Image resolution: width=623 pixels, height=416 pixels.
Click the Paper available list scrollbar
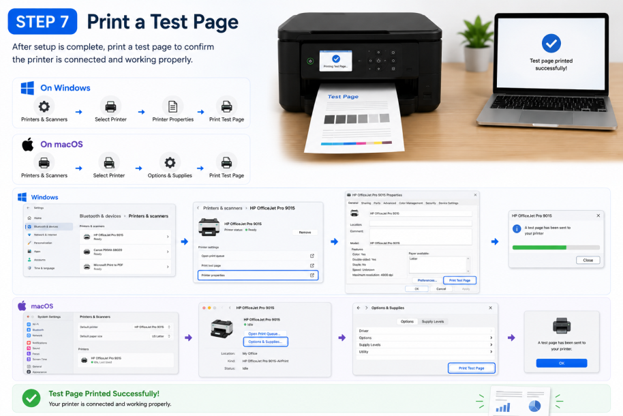[x=468, y=265]
